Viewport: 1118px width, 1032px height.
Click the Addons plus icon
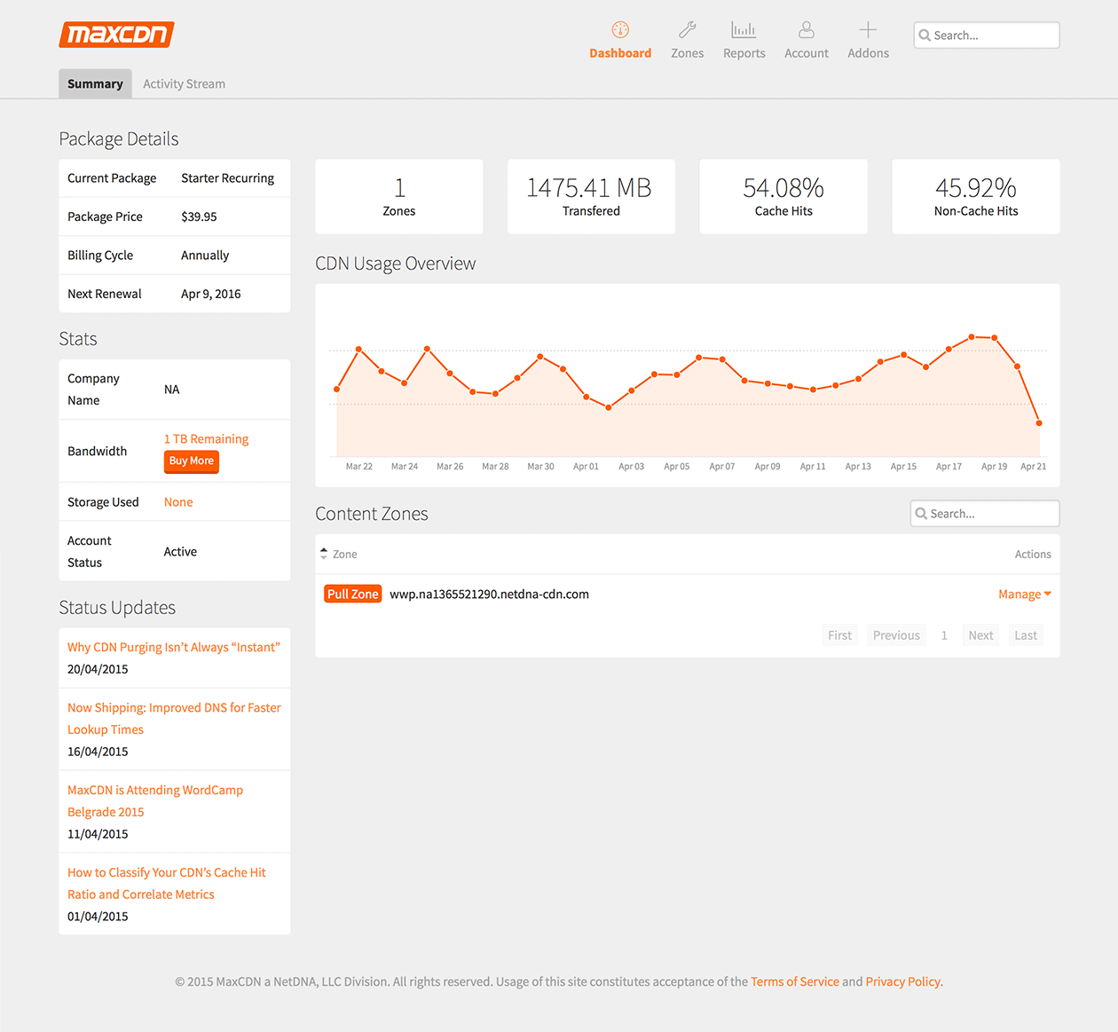[868, 30]
